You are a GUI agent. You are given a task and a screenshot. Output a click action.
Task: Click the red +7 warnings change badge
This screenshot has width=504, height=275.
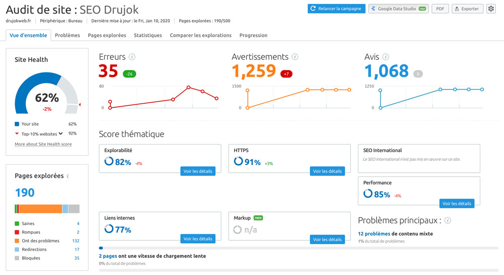286,74
